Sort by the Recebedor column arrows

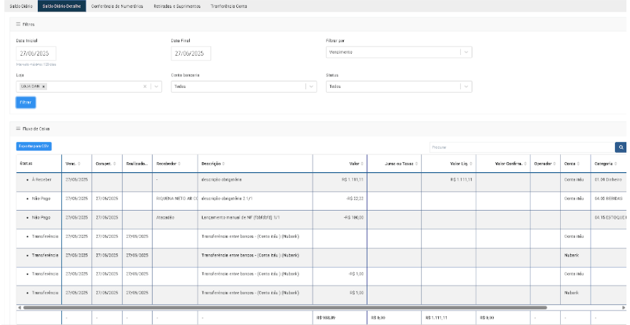pyautogui.click(x=179, y=164)
